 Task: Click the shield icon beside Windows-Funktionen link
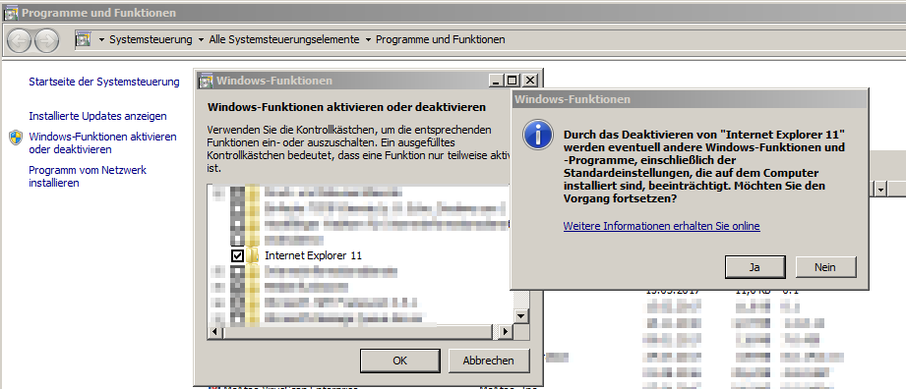[x=16, y=138]
